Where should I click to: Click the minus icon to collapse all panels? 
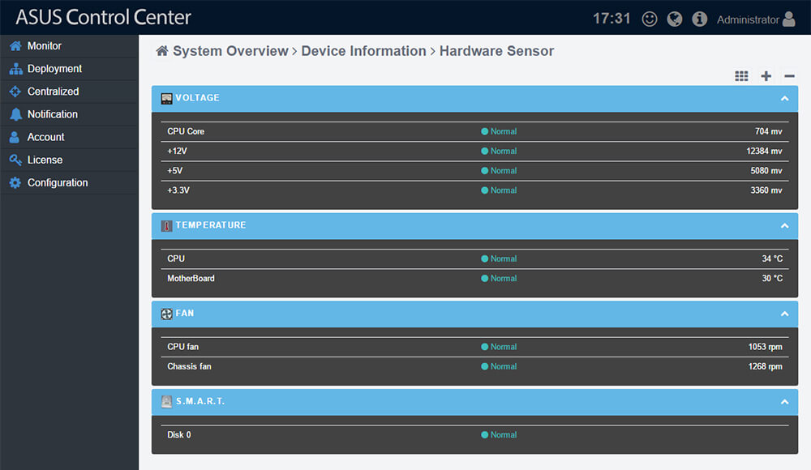tap(789, 75)
